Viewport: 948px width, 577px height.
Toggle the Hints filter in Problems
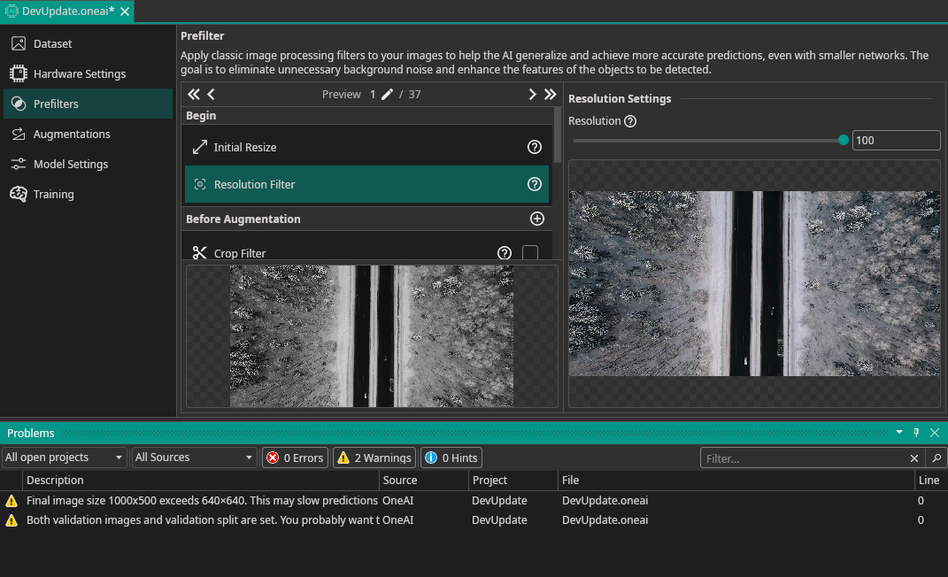(451, 458)
